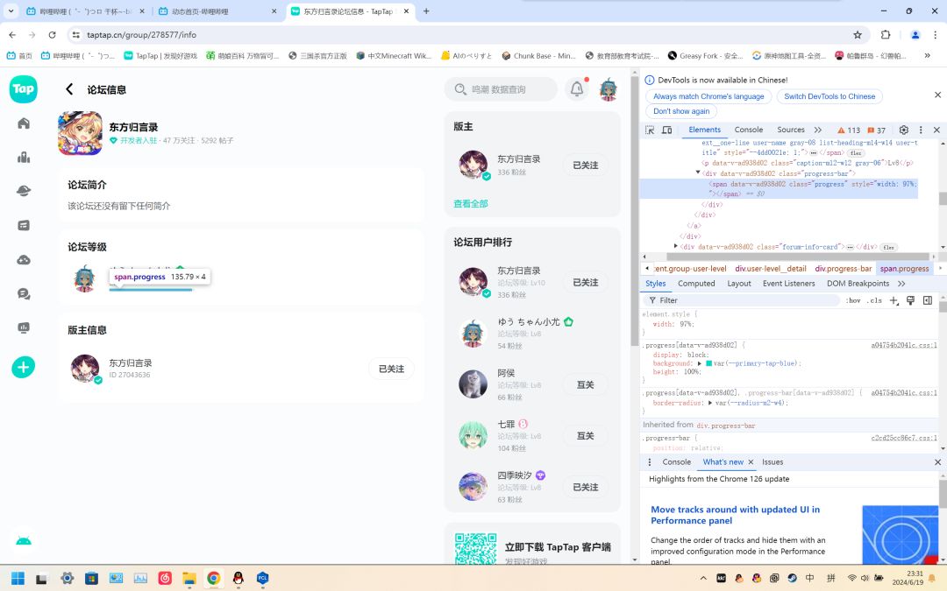
Task: Click the green plus create button
Action: pyautogui.click(x=24, y=367)
